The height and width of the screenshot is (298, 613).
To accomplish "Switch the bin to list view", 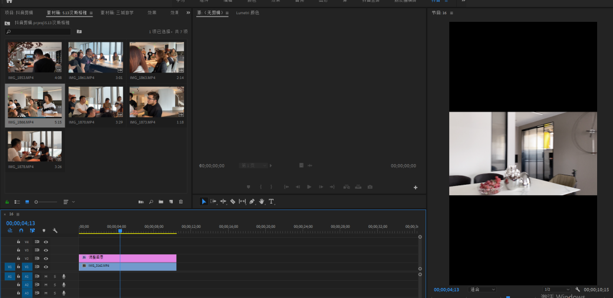I will point(17,202).
